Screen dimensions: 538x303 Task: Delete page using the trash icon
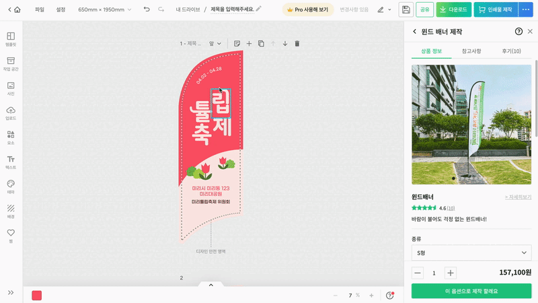tap(297, 44)
